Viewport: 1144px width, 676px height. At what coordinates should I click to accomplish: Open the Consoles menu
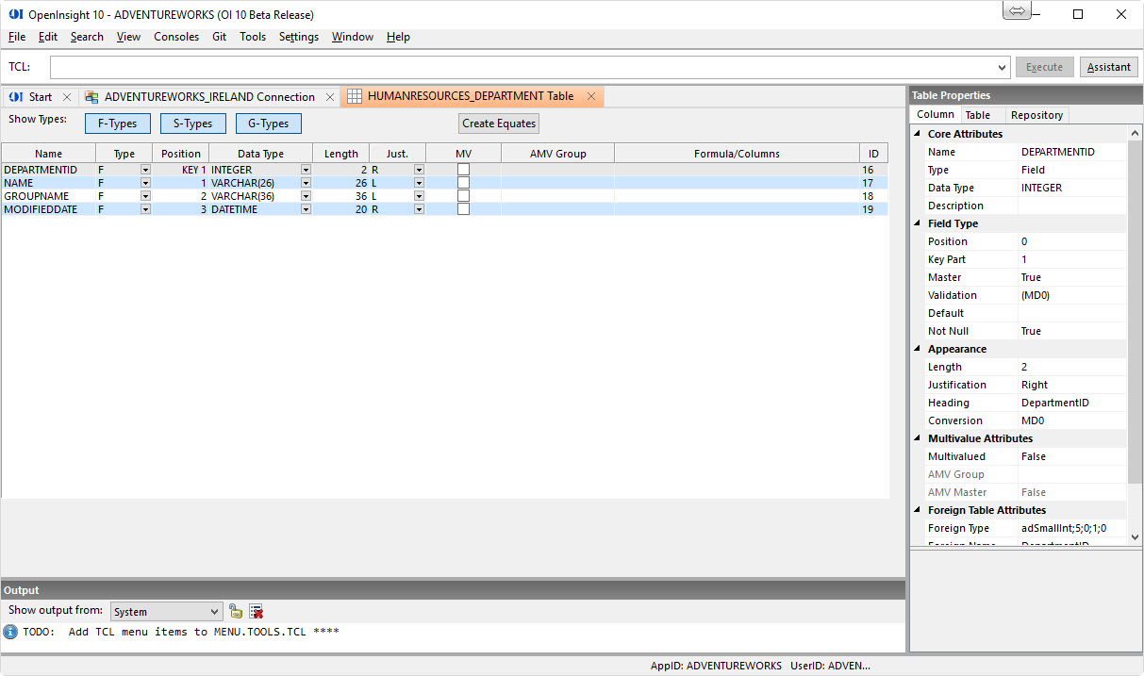[x=176, y=37]
